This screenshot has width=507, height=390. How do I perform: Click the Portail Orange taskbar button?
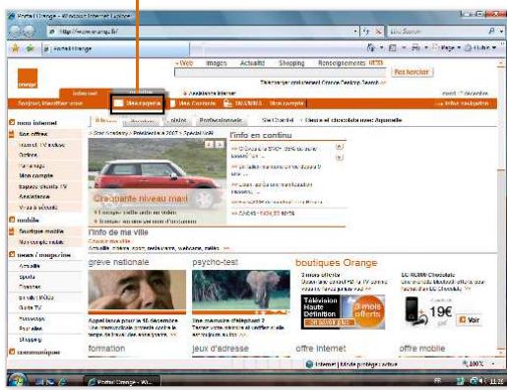click(123, 382)
